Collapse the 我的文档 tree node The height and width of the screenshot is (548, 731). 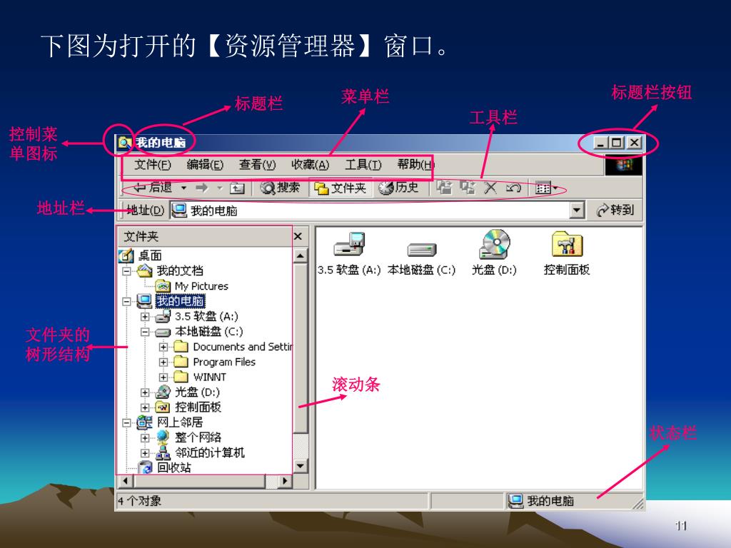pos(126,270)
